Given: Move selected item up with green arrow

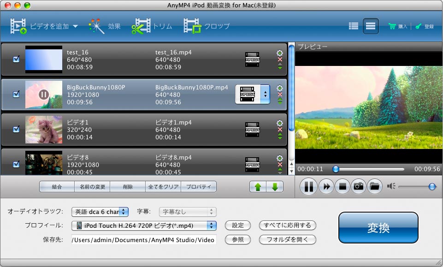Looking at the screenshot, I should pyautogui.click(x=258, y=187).
